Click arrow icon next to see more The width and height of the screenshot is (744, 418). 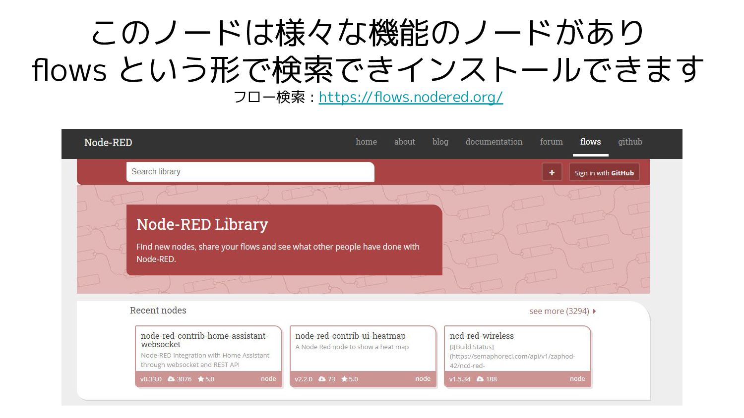594,311
